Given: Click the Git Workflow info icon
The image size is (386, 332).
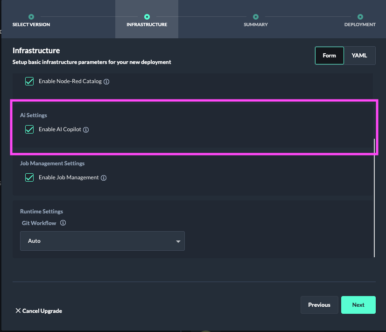Looking at the screenshot, I should click(63, 223).
